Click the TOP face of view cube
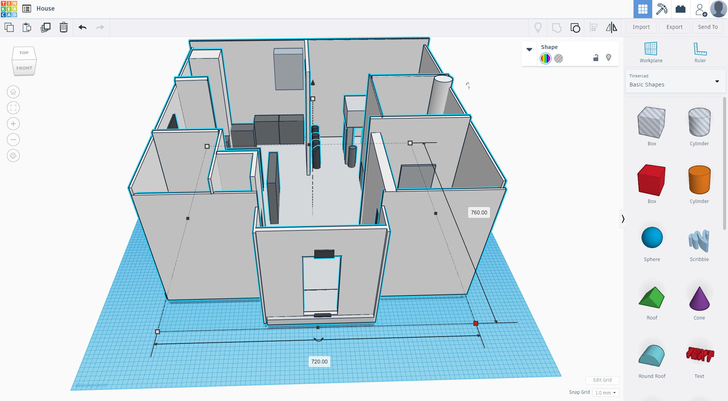 click(24, 53)
